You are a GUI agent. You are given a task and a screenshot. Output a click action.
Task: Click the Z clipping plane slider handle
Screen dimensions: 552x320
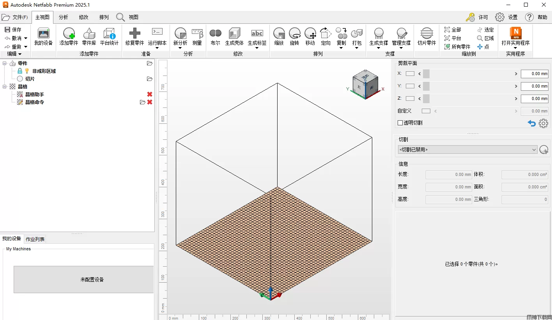point(426,98)
